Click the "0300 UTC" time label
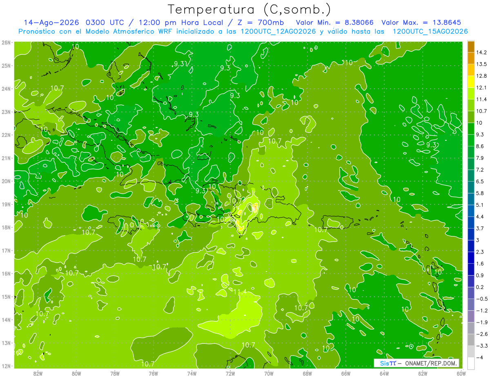This screenshot has height=379, width=490. (106, 22)
